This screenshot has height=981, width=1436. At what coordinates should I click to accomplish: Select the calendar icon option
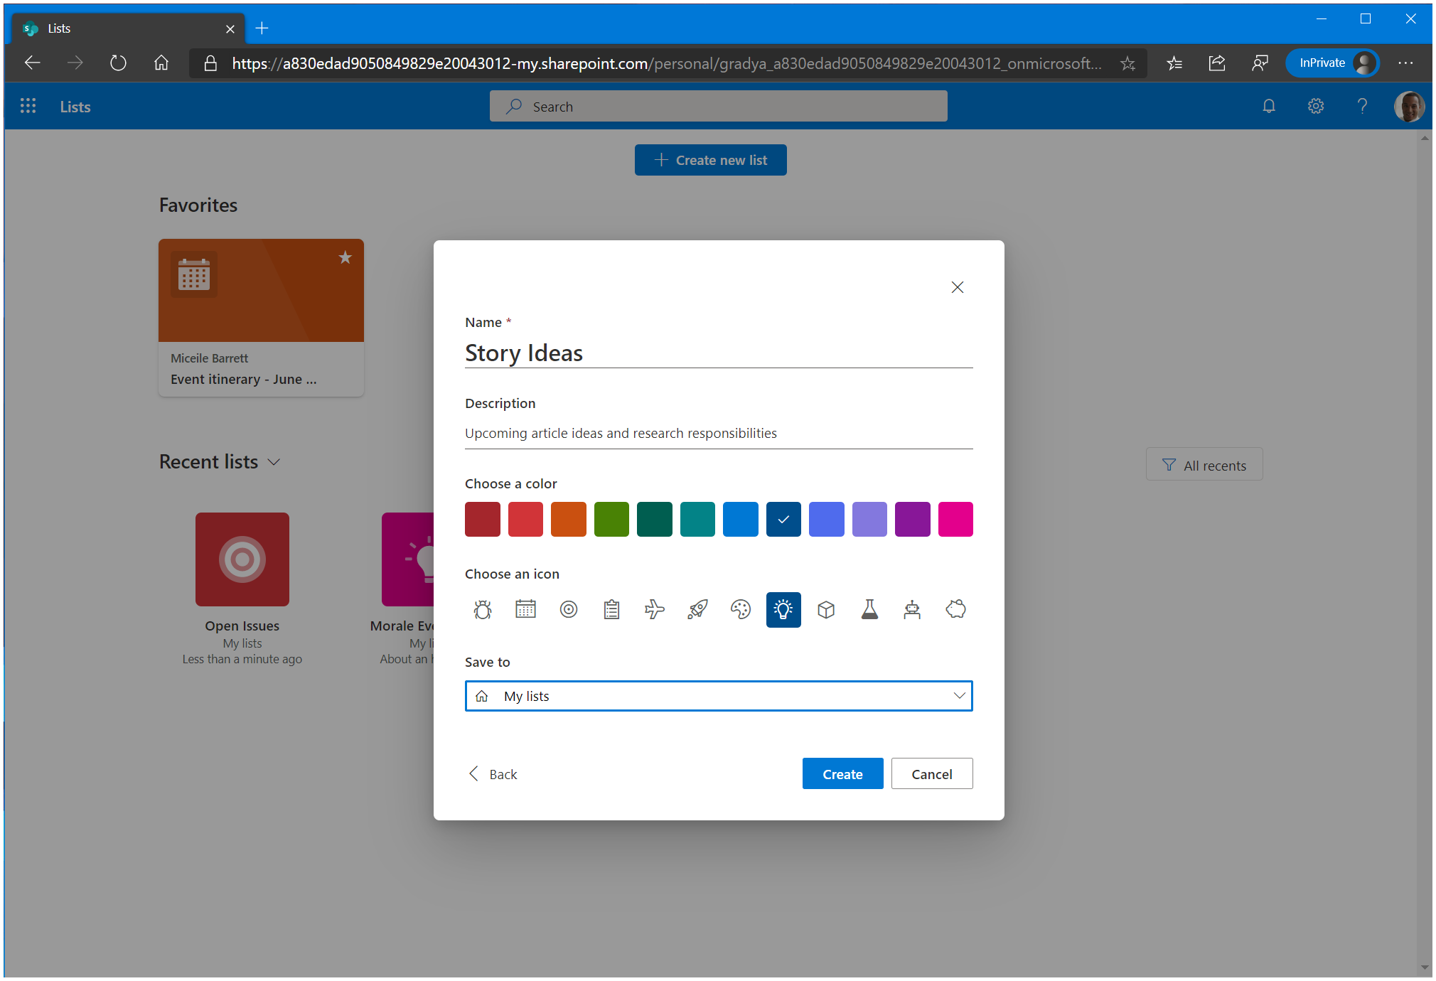coord(525,609)
